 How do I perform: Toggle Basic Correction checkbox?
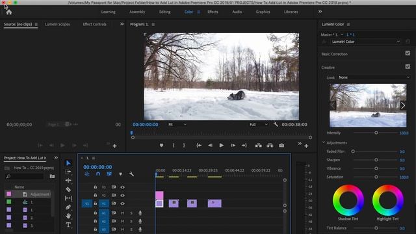[408, 53]
